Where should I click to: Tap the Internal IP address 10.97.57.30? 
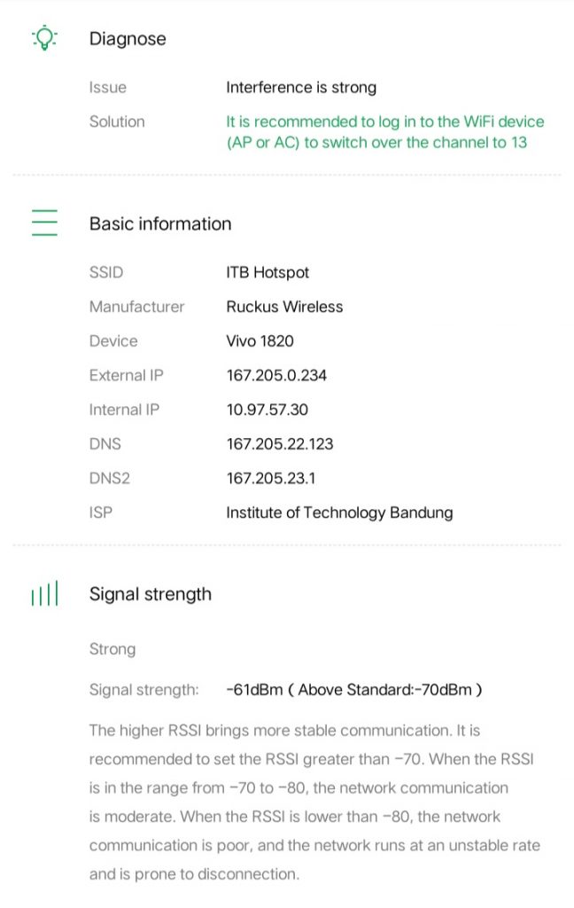click(x=268, y=410)
